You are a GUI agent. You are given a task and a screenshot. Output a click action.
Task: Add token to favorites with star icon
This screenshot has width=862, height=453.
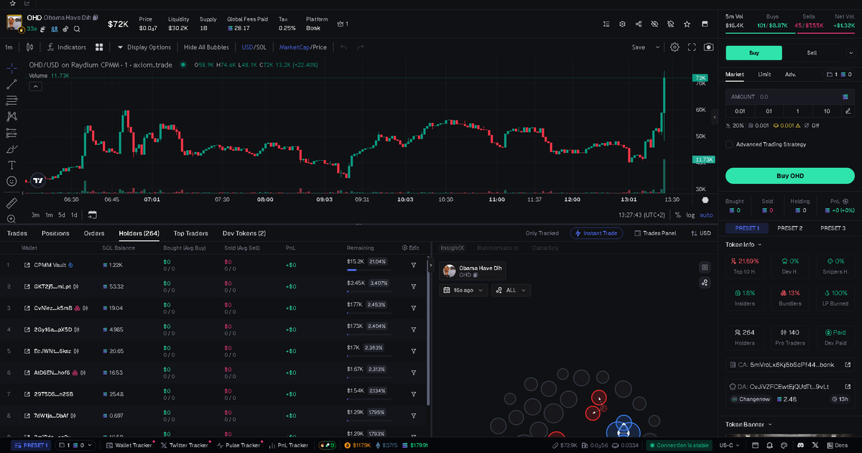(x=687, y=24)
